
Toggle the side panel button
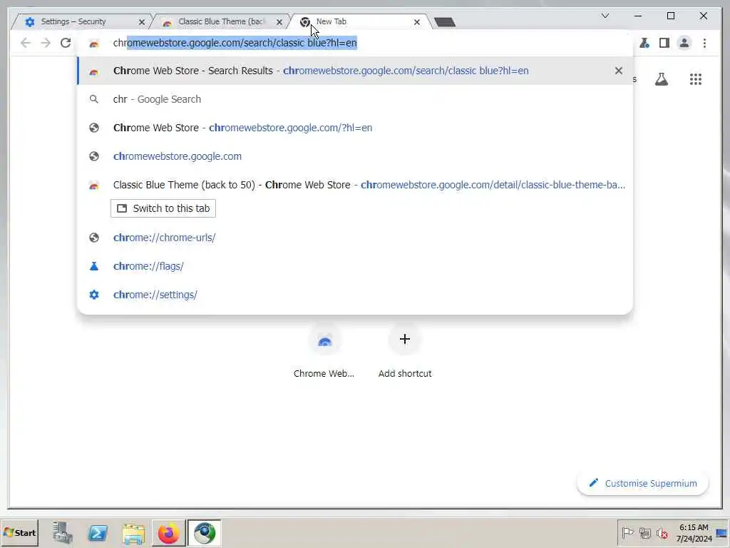664,43
